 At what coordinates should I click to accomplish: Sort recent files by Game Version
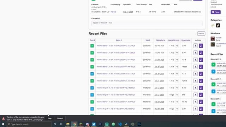[x=174, y=40]
